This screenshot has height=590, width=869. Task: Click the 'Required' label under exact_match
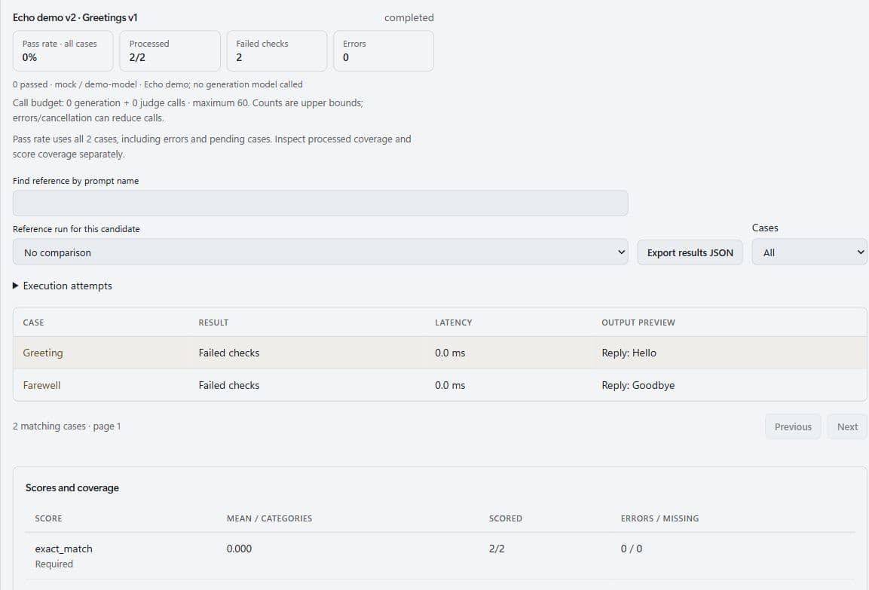(x=54, y=564)
